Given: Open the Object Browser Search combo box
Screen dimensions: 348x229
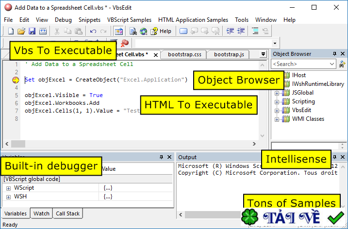Looking at the screenshot, I should point(303,64).
